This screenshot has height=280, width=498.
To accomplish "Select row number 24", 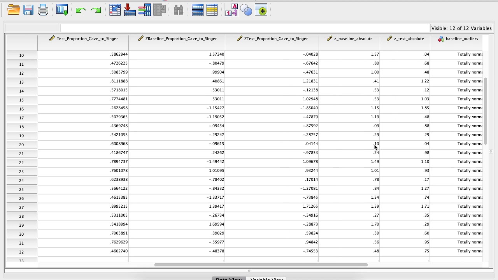I will (21, 180).
